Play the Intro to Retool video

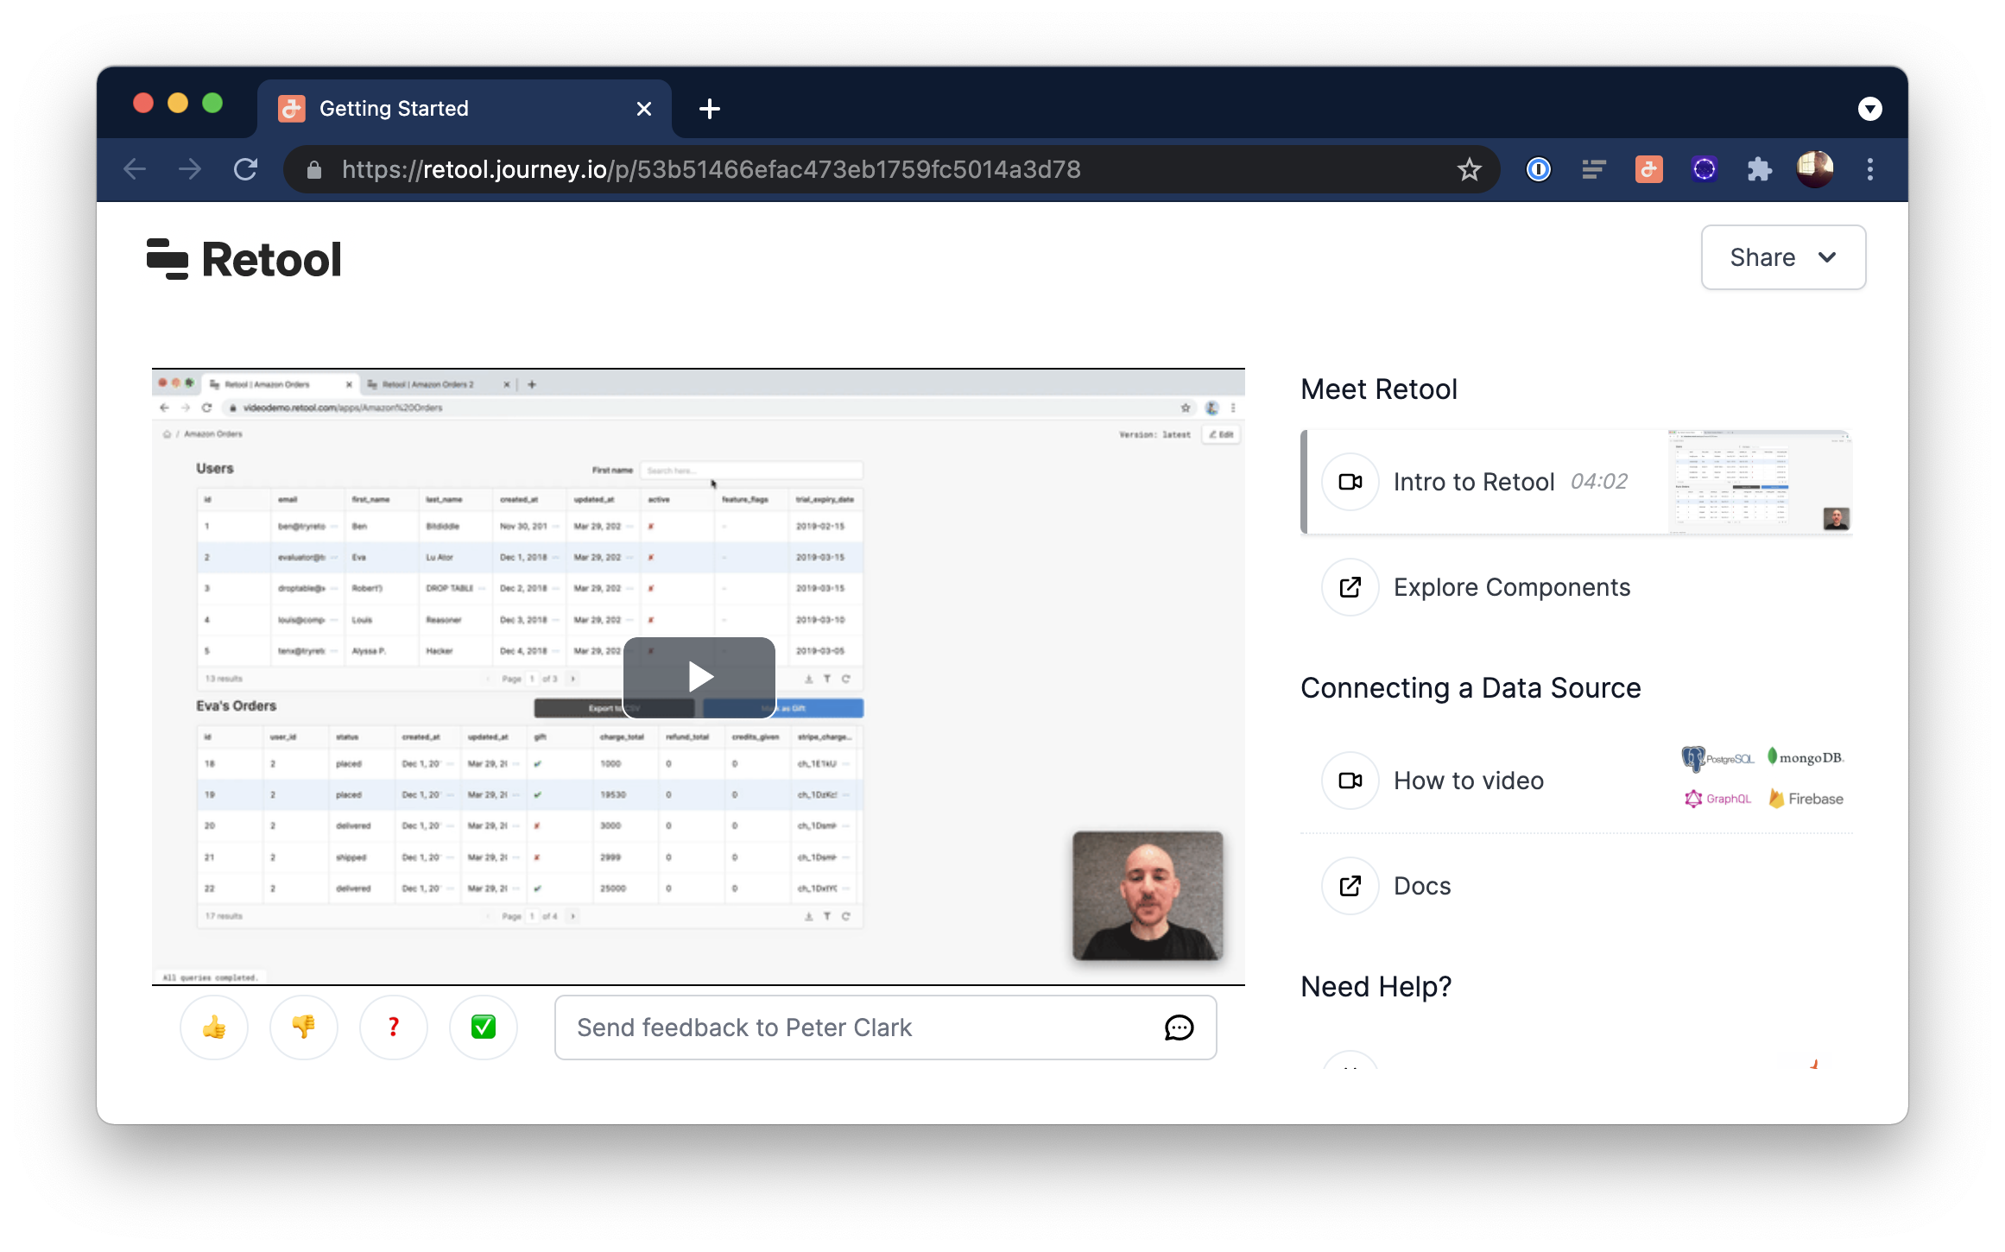pos(699,676)
